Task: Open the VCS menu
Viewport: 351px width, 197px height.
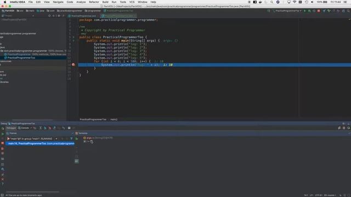Action: (132, 2)
